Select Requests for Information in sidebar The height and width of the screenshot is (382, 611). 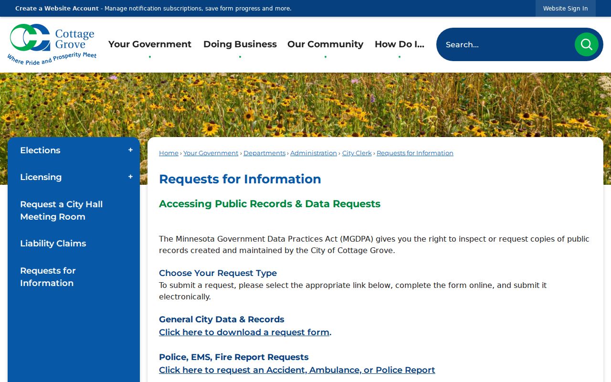click(48, 277)
